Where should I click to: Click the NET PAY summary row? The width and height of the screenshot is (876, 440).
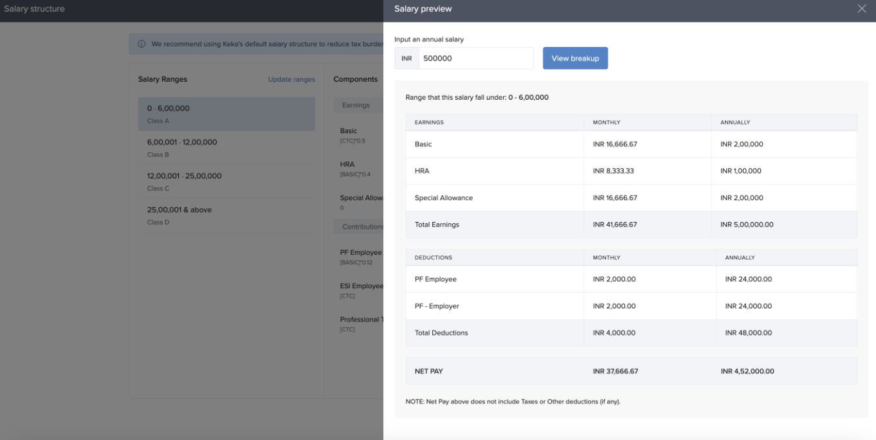point(630,371)
